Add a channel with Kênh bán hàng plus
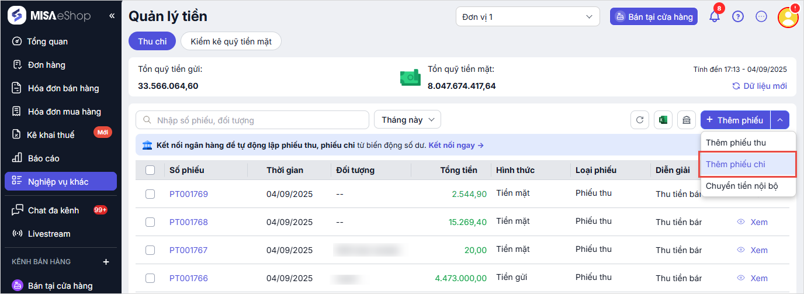804x294 pixels. (x=106, y=262)
